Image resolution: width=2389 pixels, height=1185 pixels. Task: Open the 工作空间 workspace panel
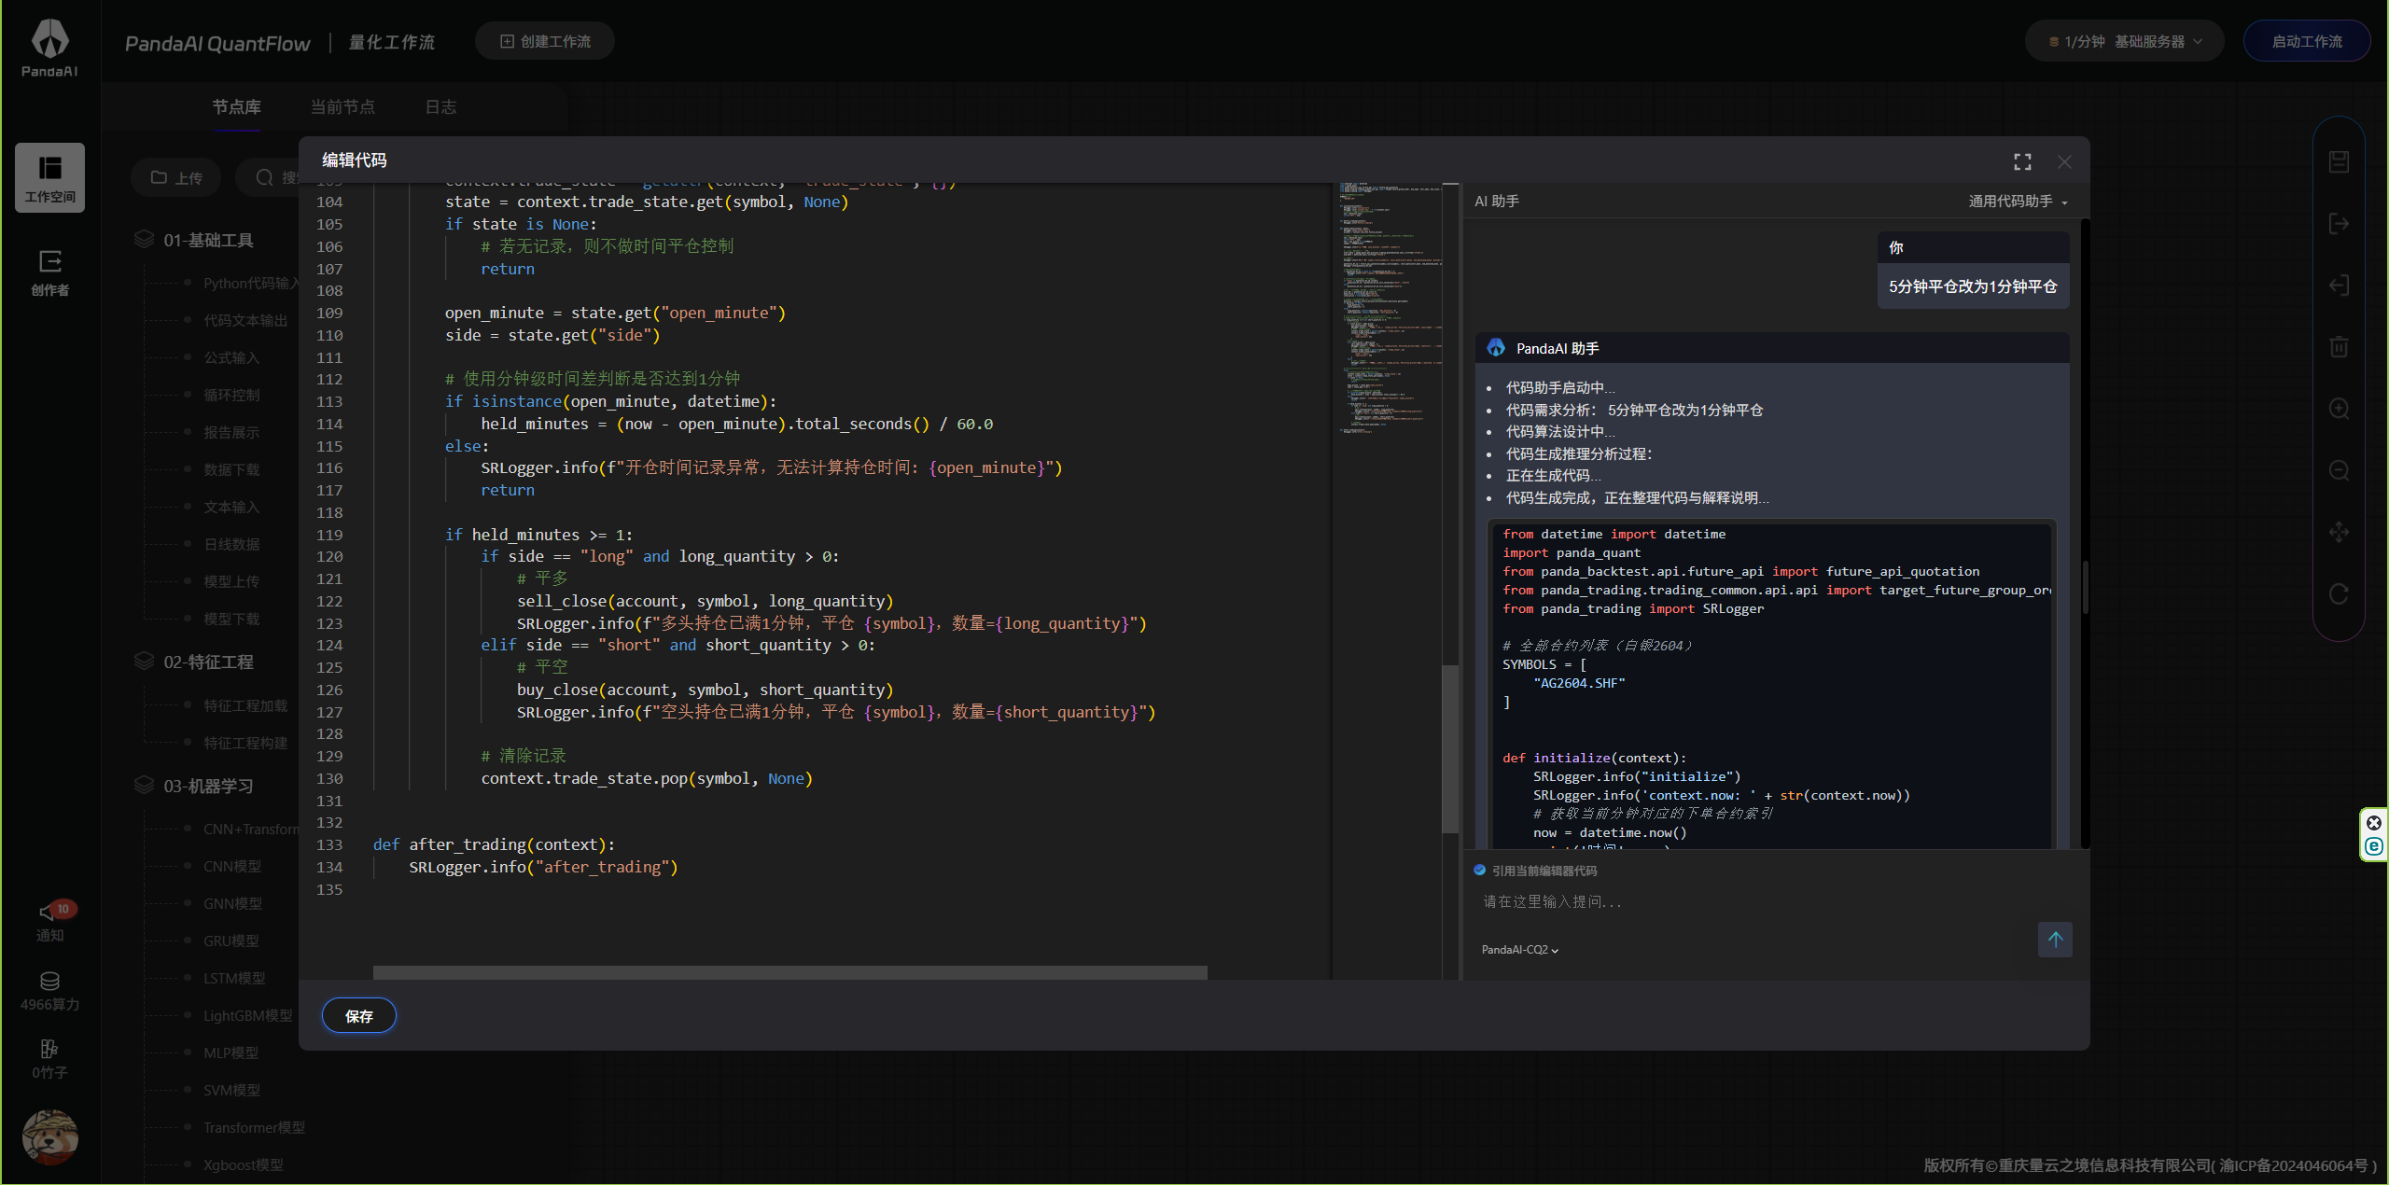click(49, 177)
